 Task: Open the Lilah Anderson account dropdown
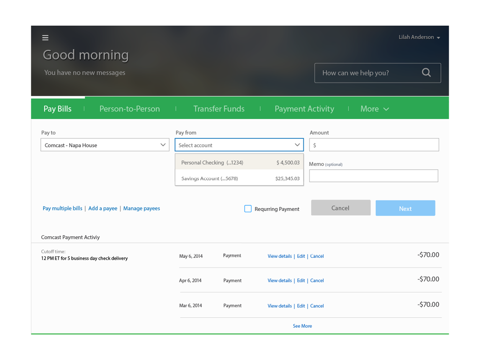coord(419,37)
